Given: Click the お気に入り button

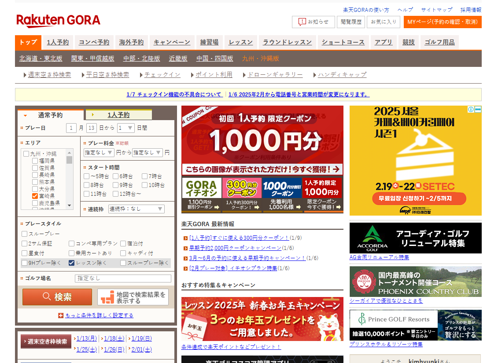Looking at the screenshot, I should click(x=384, y=22).
